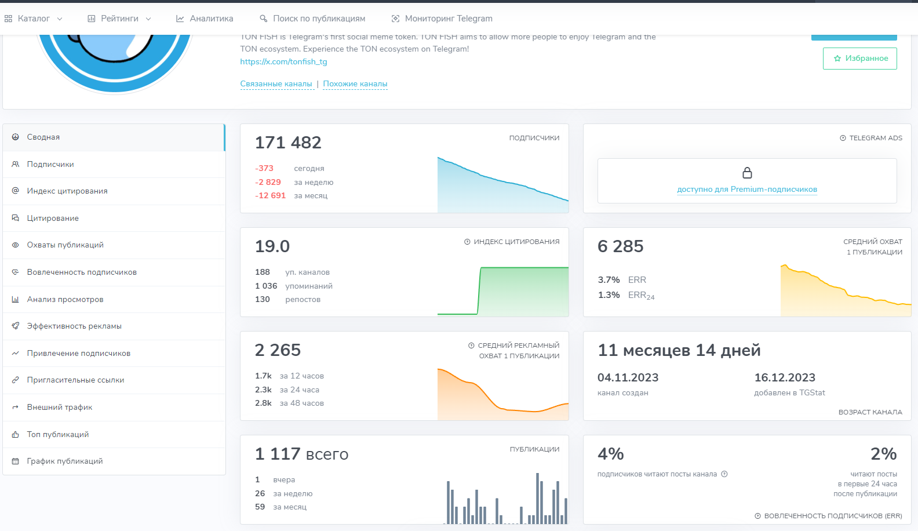918x531 pixels.
Task: Open the x.com/tonfish_tg link
Action: (283, 61)
